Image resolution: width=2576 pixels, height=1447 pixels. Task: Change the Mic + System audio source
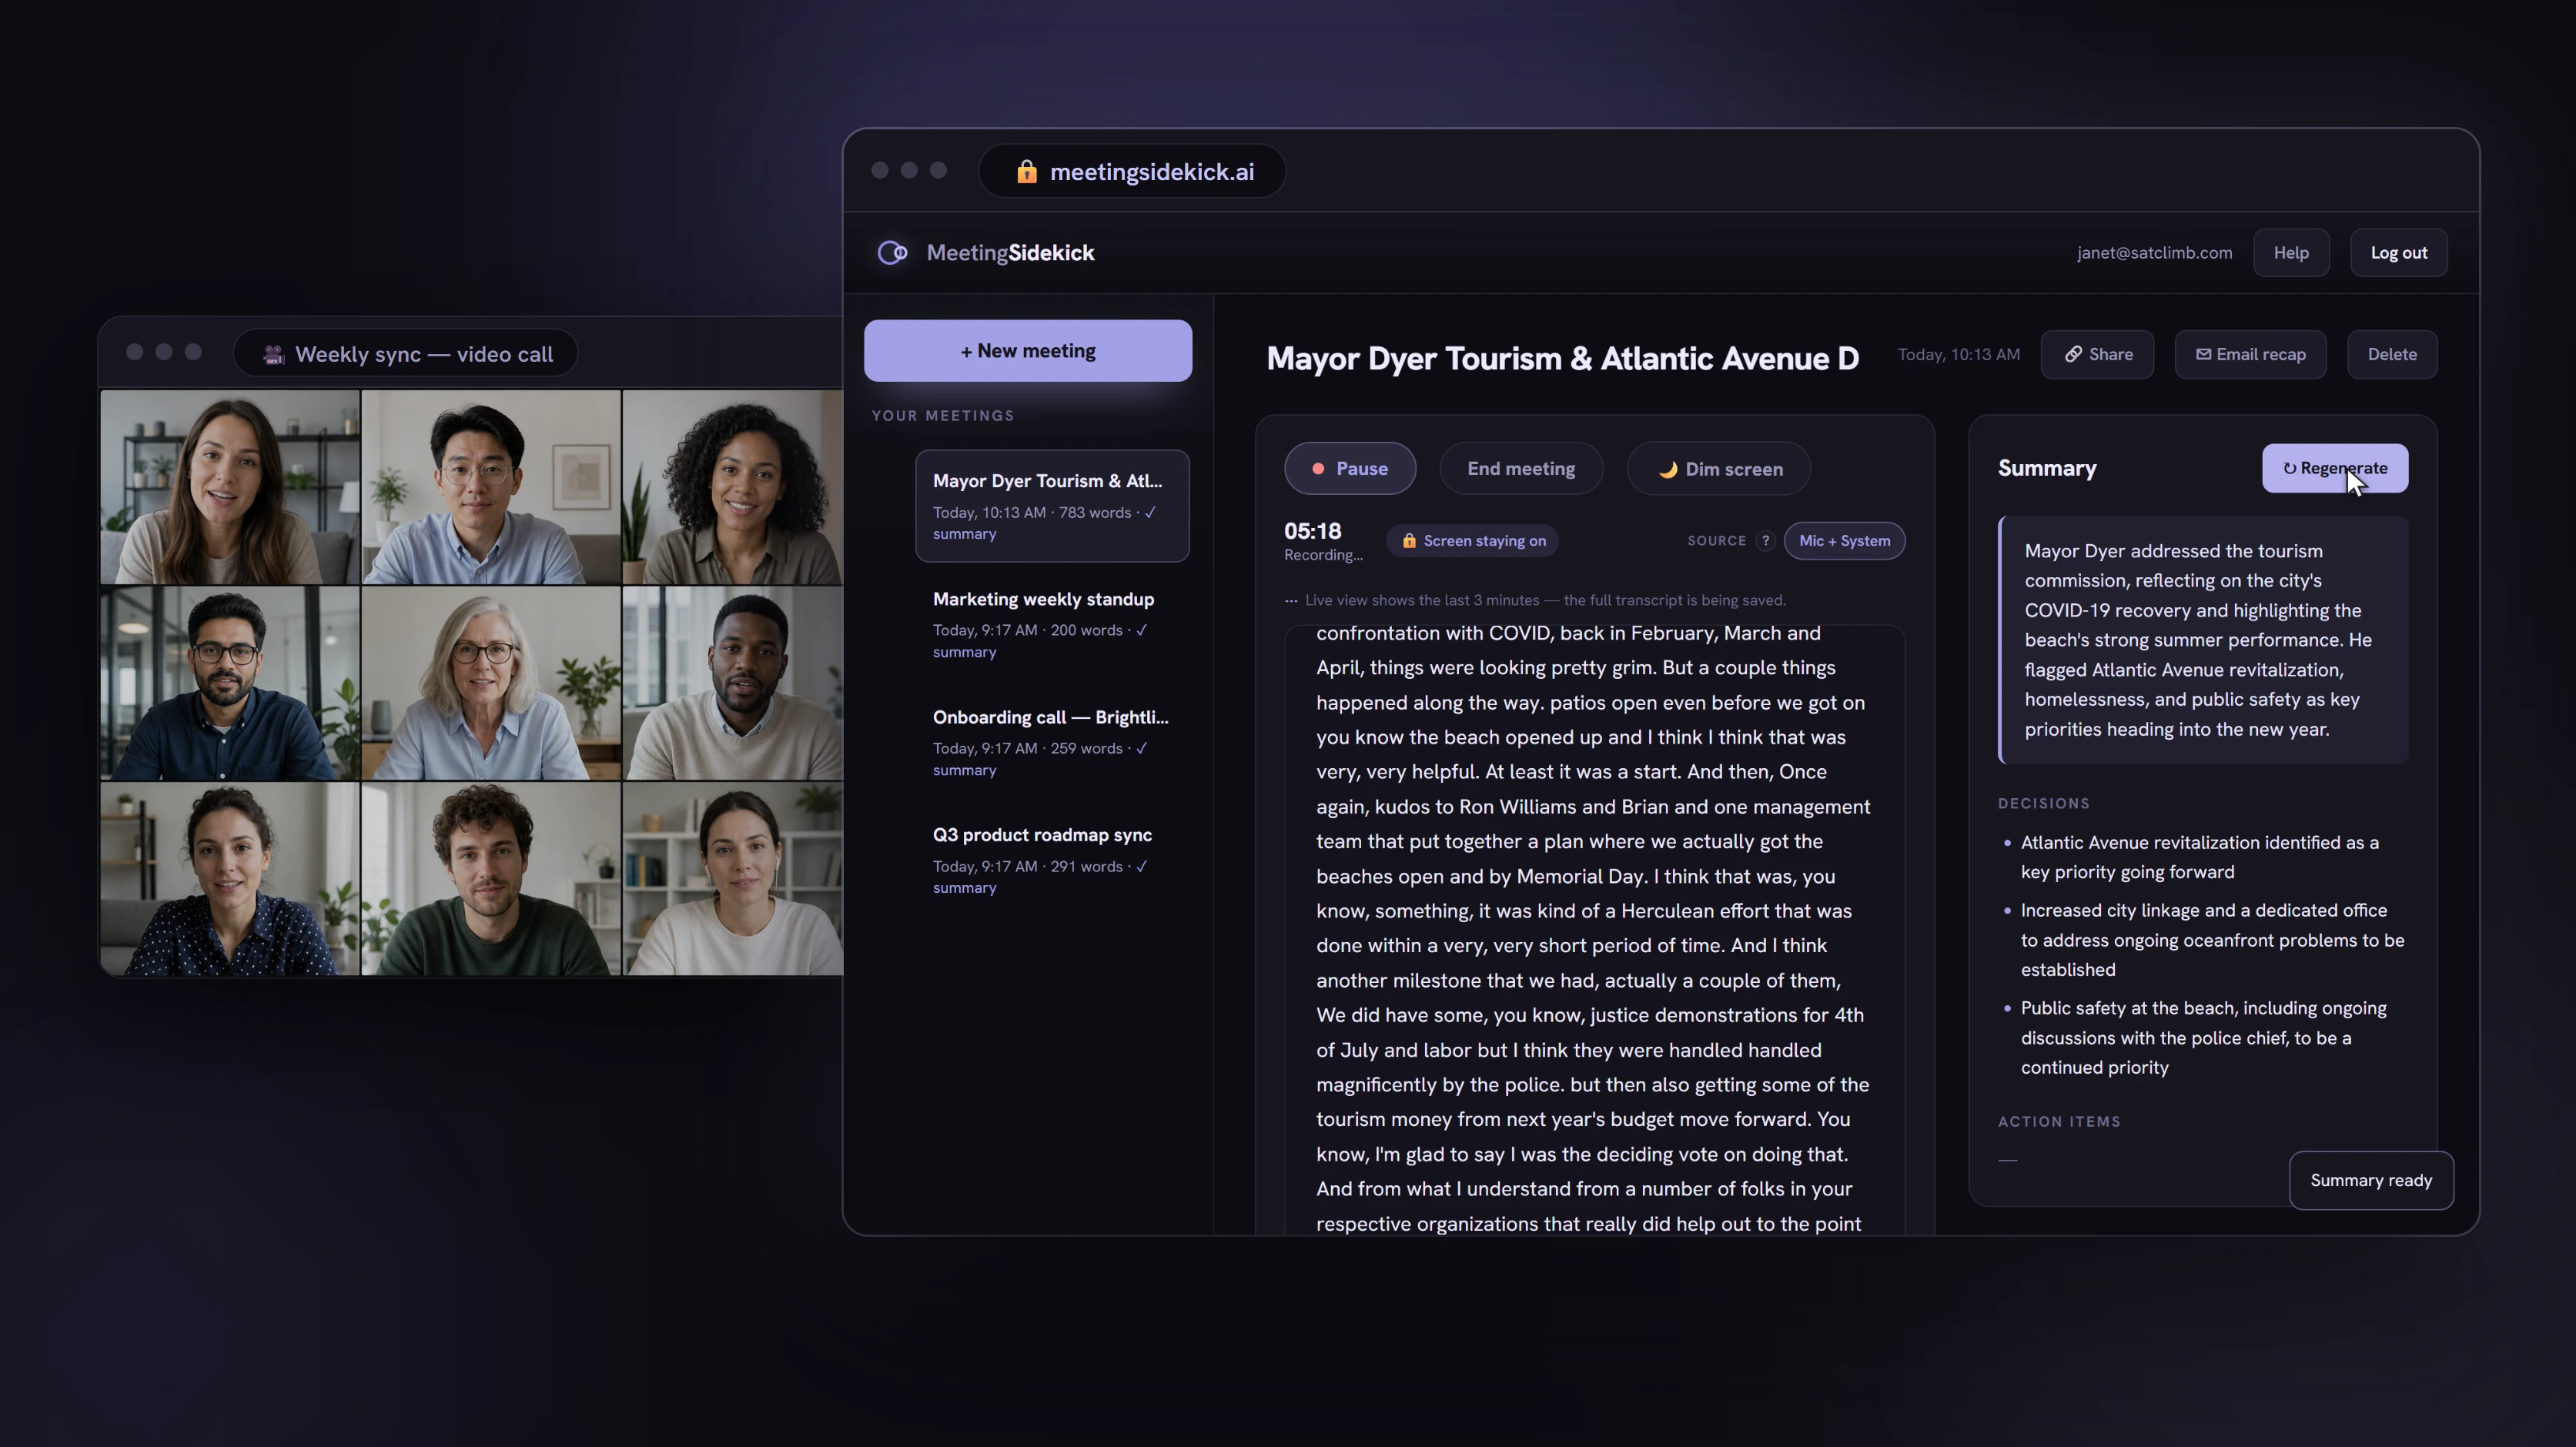[1844, 541]
